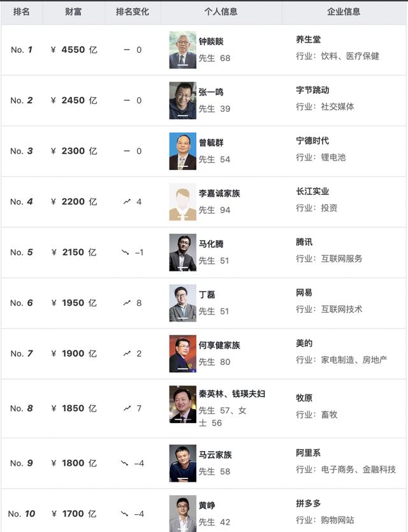Click the upward trend arrow in 丁磊 row
Viewport: 408px width, 532px height.
[x=127, y=303]
